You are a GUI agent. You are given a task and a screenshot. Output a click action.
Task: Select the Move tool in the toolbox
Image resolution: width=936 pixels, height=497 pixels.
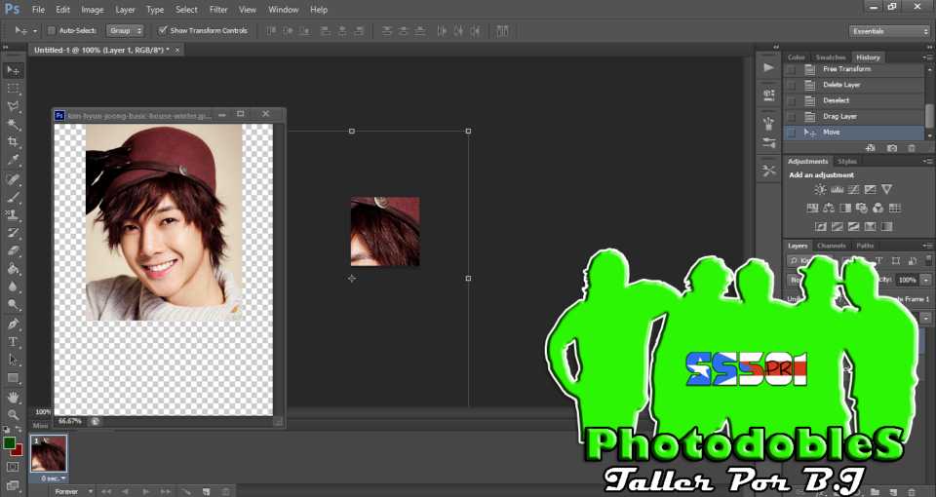pos(13,70)
